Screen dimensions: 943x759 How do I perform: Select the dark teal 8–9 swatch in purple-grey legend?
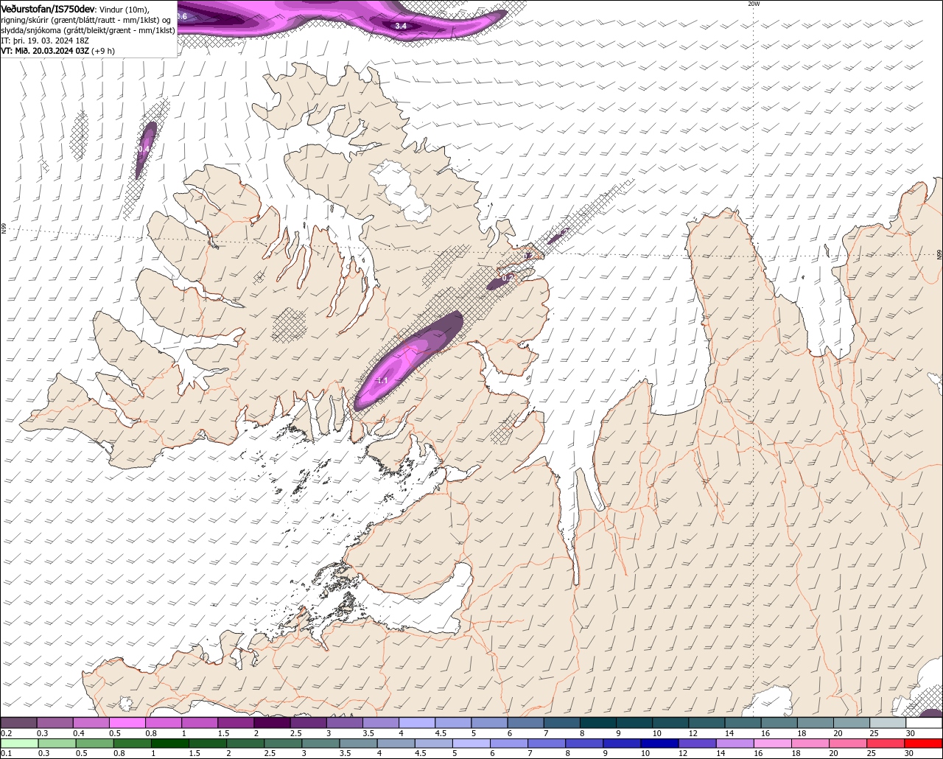597,723
